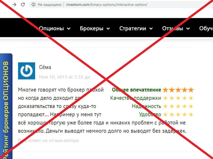Screen dimensions: 213x159
Task: Reload the page with the refresh icon
Action: tap(23, 5)
